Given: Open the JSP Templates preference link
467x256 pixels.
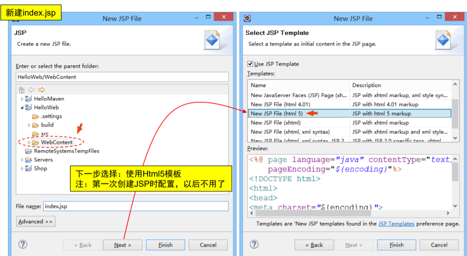Looking at the screenshot, I should (x=396, y=224).
